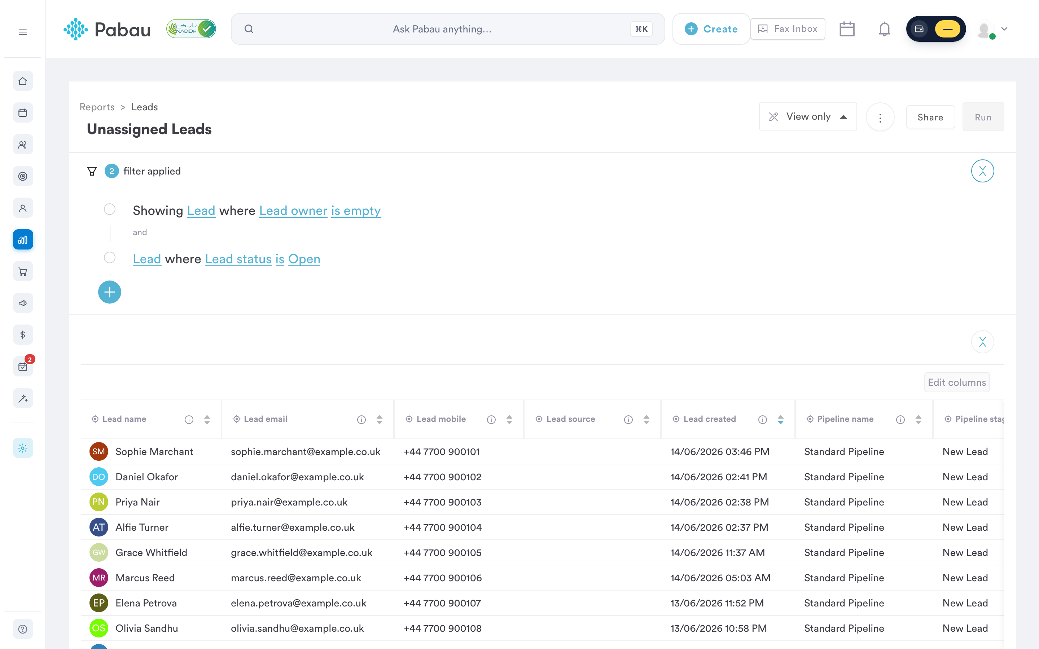Screen dimensions: 1039x649
Task: Sort by Lead name column
Action: [207, 419]
